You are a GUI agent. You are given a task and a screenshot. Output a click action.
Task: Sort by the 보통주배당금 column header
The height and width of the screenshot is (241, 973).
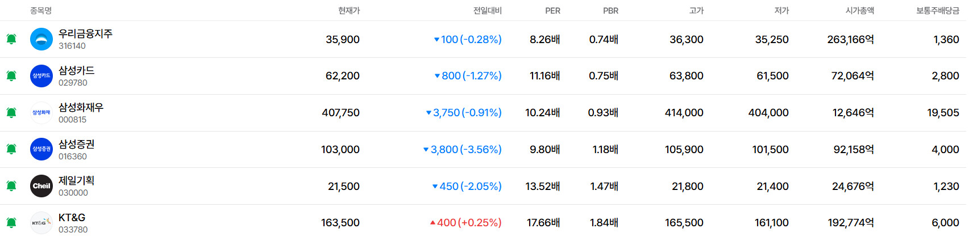(937, 11)
